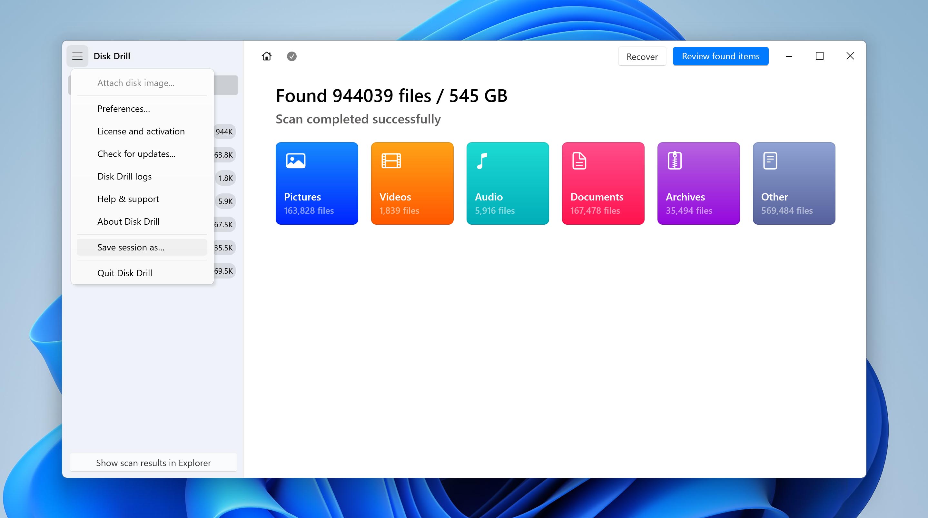Open the Videos category card
Screen dimensions: 928x518
coord(412,183)
